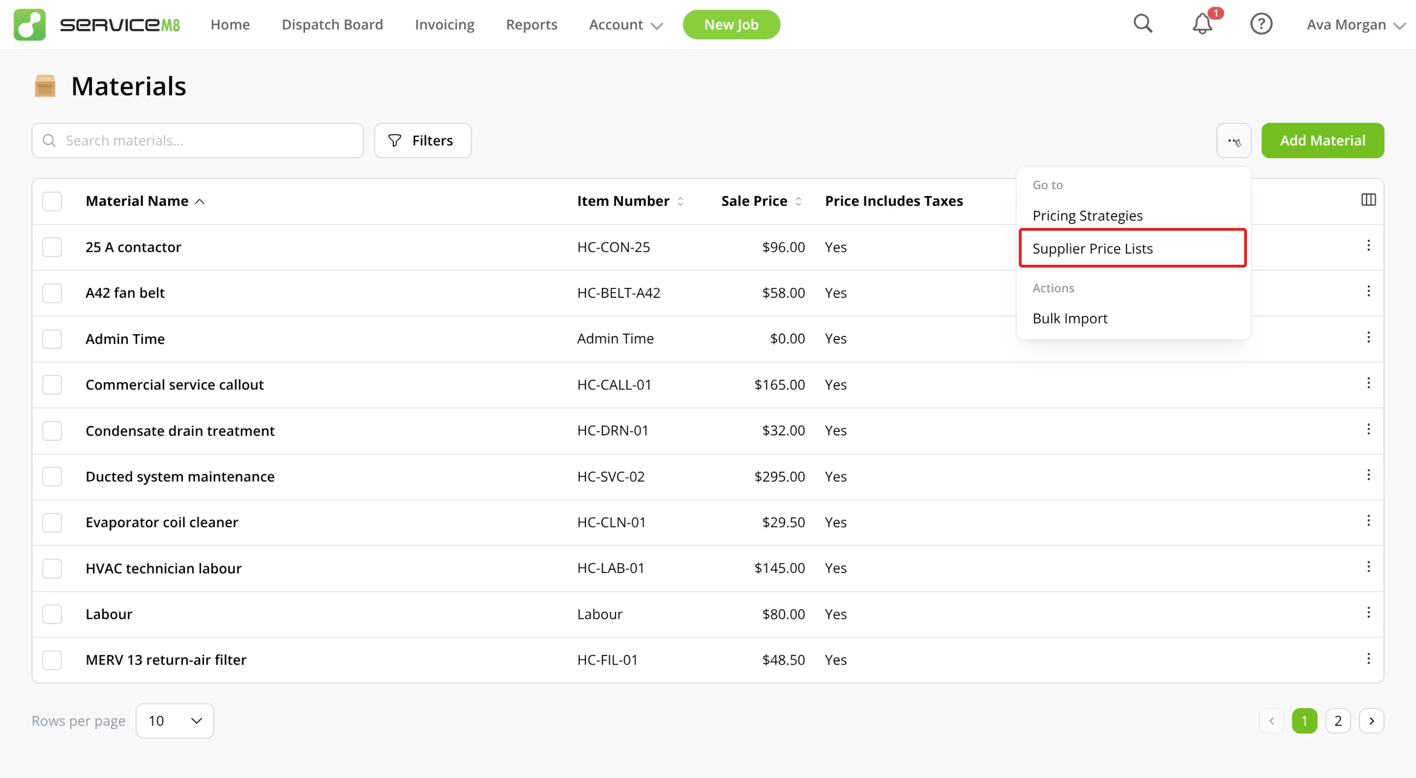Open the Filters button
The height and width of the screenshot is (778, 1416).
(423, 141)
